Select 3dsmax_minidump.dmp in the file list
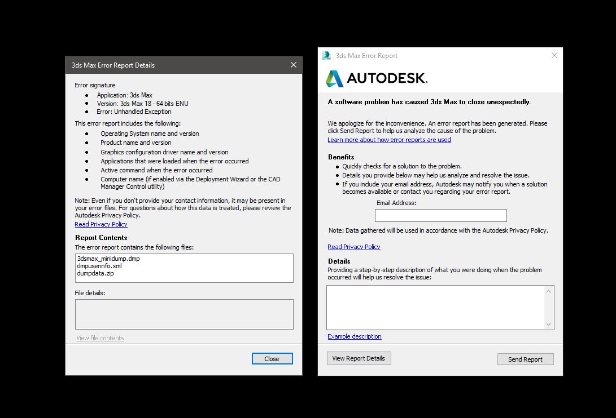 (x=108, y=259)
